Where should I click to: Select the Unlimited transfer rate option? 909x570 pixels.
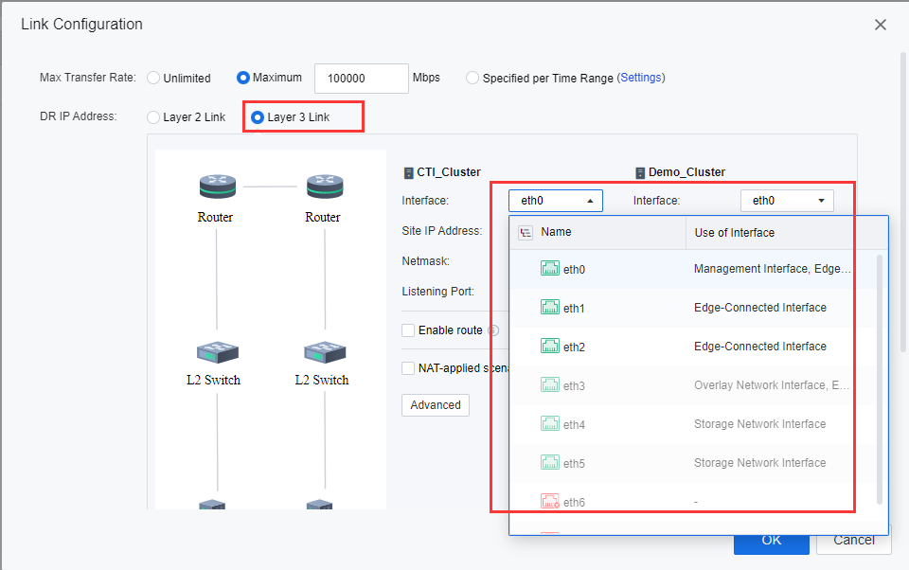[x=154, y=79]
